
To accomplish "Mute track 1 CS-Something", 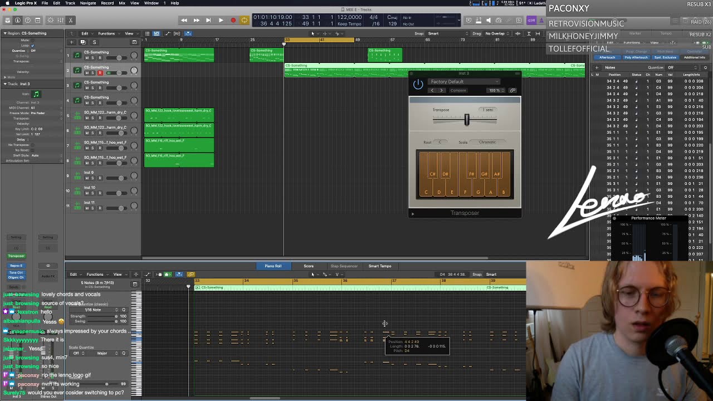I will 86,57.
